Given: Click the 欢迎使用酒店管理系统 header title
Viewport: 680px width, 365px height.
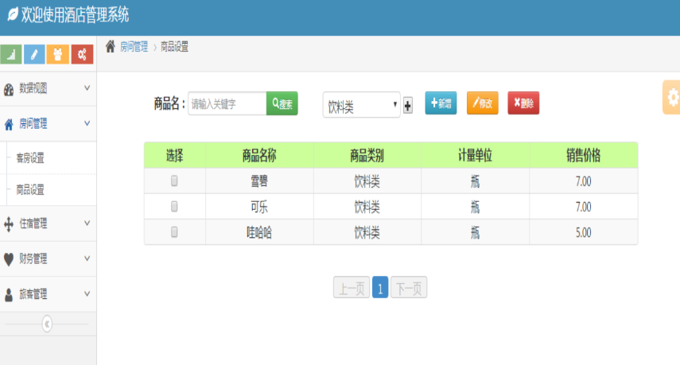Looking at the screenshot, I should click(x=75, y=15).
